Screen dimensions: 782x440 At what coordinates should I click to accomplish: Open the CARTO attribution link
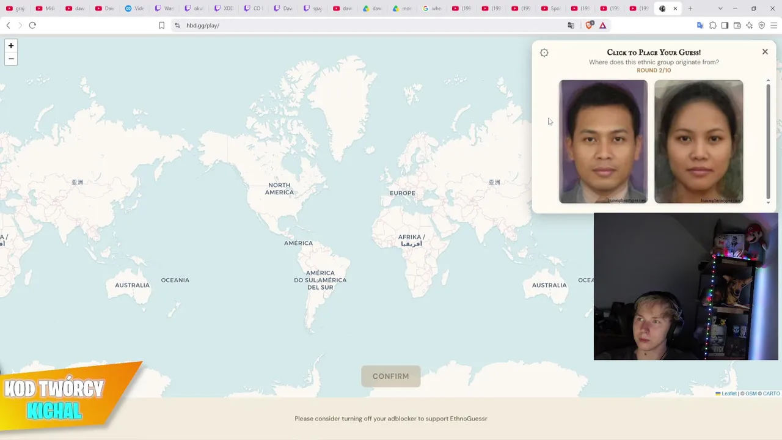pyautogui.click(x=772, y=394)
